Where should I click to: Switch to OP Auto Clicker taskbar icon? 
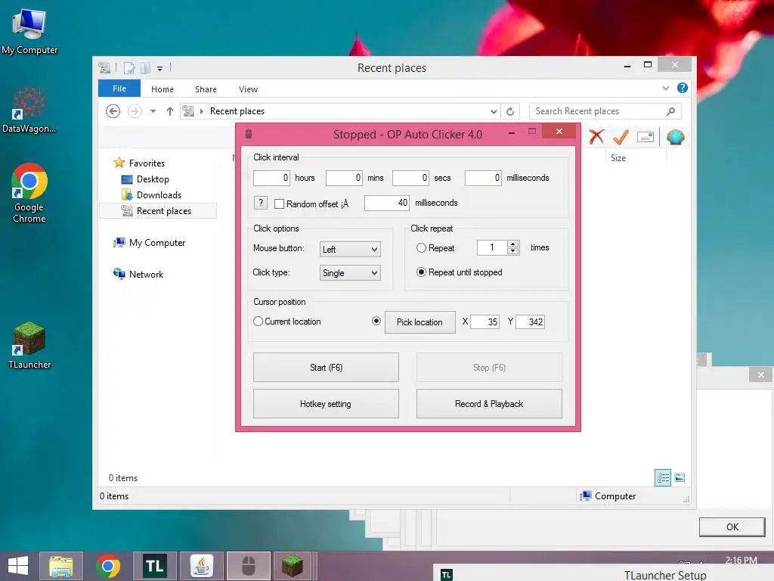(x=248, y=566)
